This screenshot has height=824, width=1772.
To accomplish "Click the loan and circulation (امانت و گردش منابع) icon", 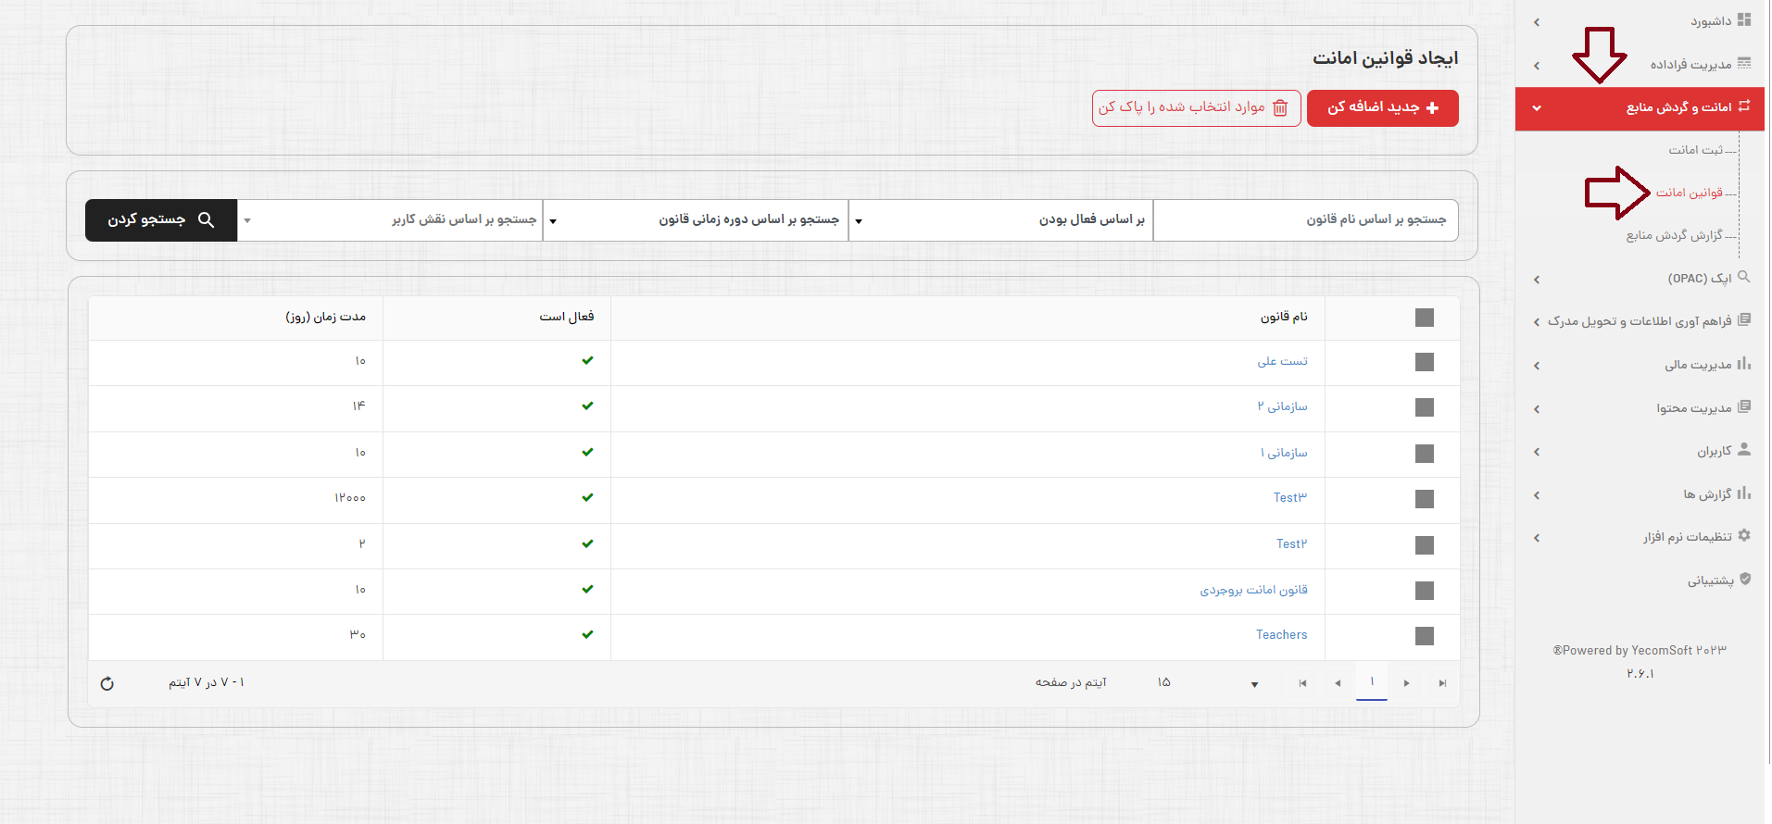I will pyautogui.click(x=1744, y=106).
